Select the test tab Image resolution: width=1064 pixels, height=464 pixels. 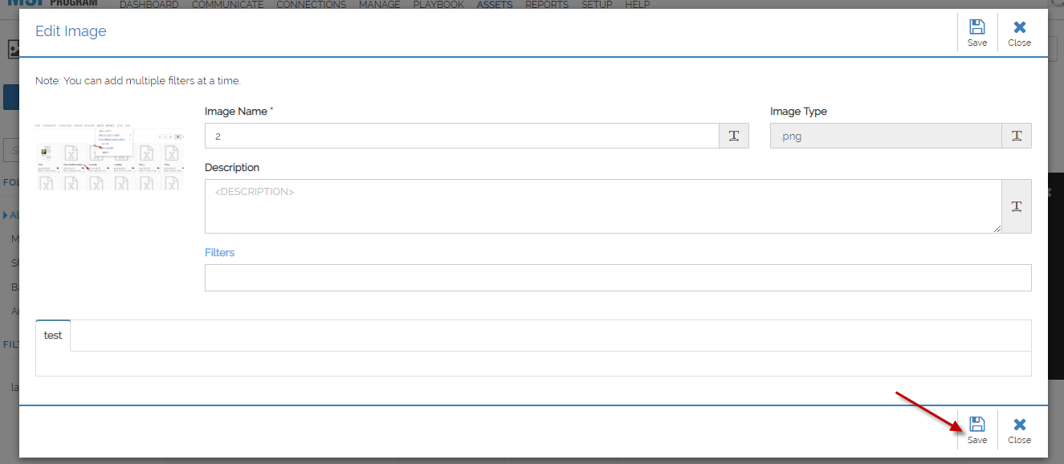[x=53, y=336]
